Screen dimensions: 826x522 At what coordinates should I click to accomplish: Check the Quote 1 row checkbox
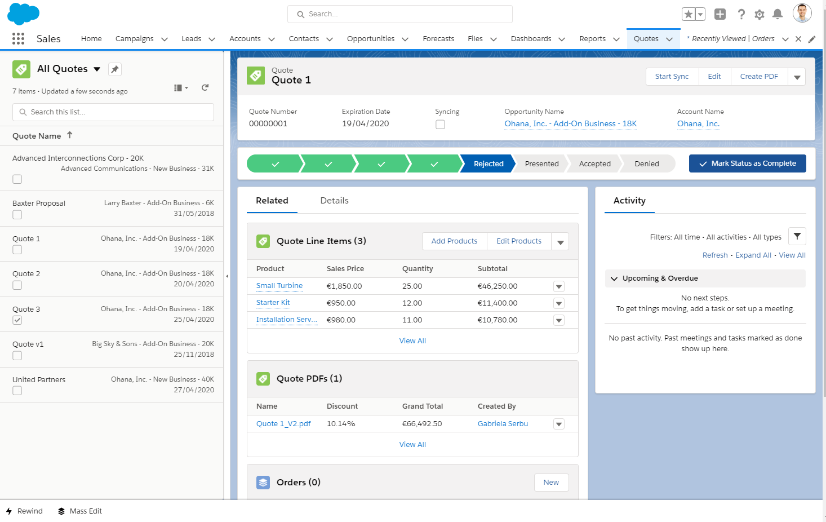click(x=17, y=250)
